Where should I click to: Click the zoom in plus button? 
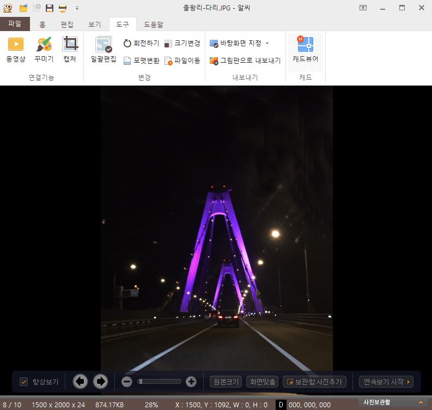click(191, 382)
